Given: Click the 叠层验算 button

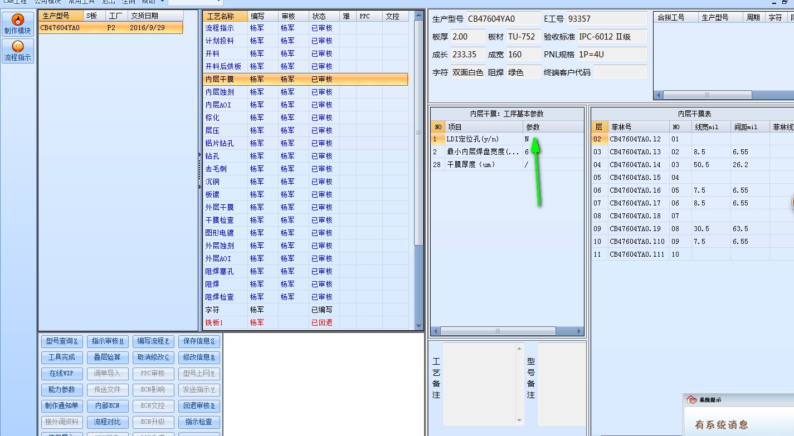Looking at the screenshot, I should 108,357.
